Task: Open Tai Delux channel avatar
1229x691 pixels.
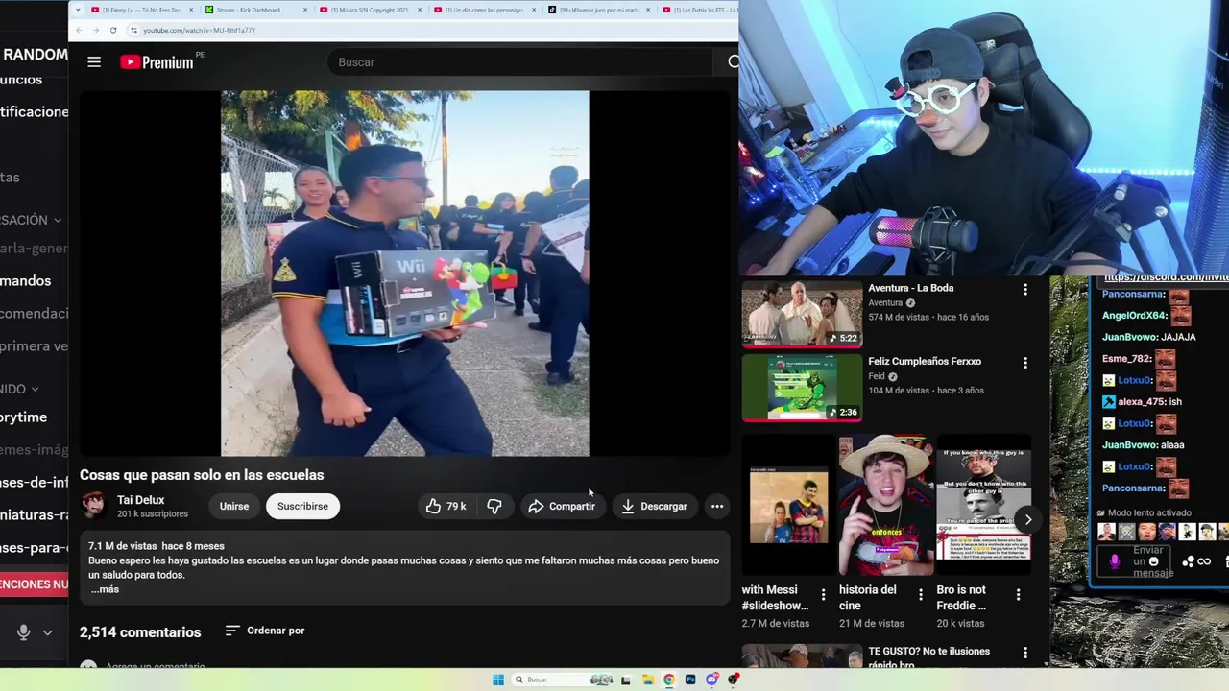Action: [94, 506]
